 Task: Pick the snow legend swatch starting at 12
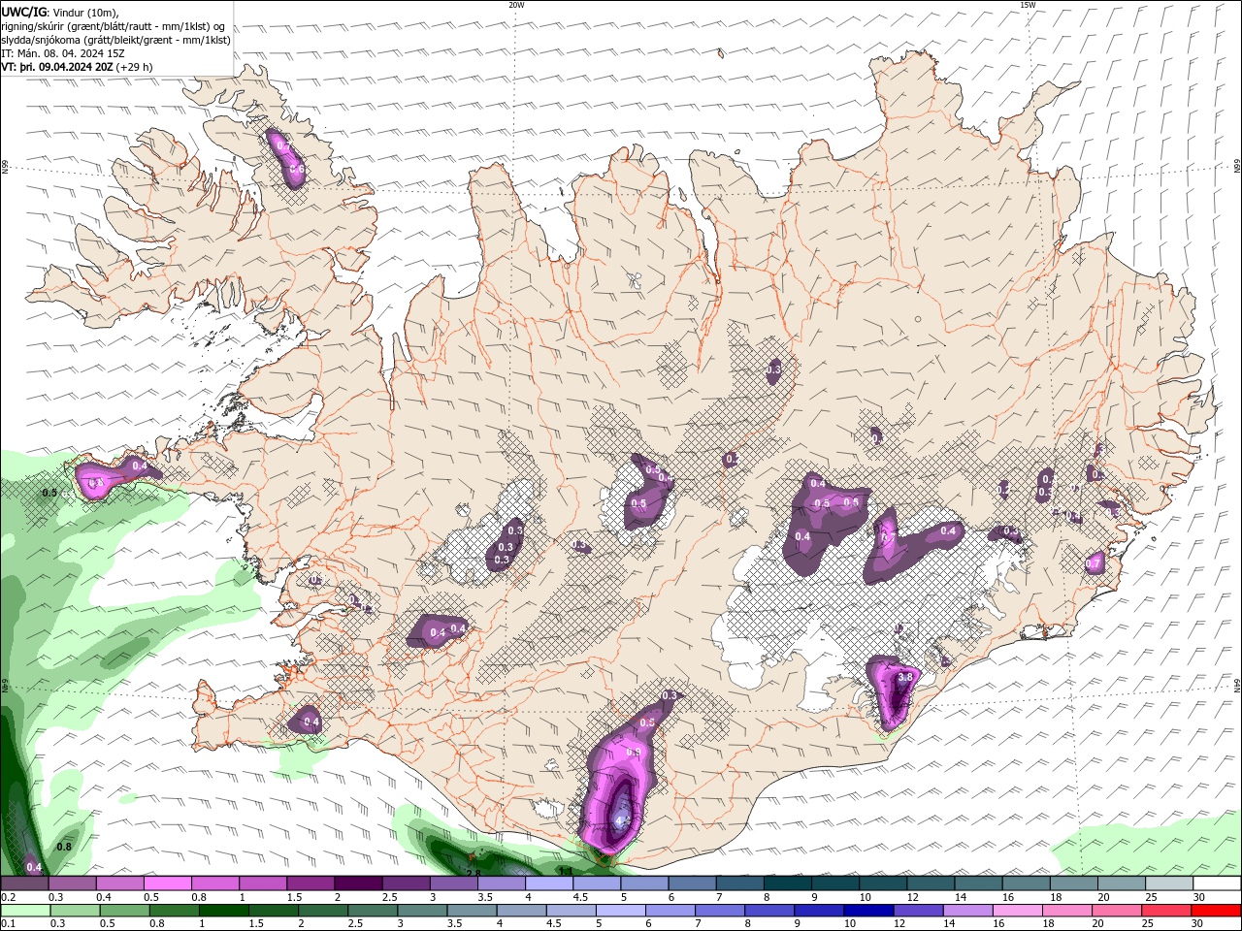(x=931, y=883)
